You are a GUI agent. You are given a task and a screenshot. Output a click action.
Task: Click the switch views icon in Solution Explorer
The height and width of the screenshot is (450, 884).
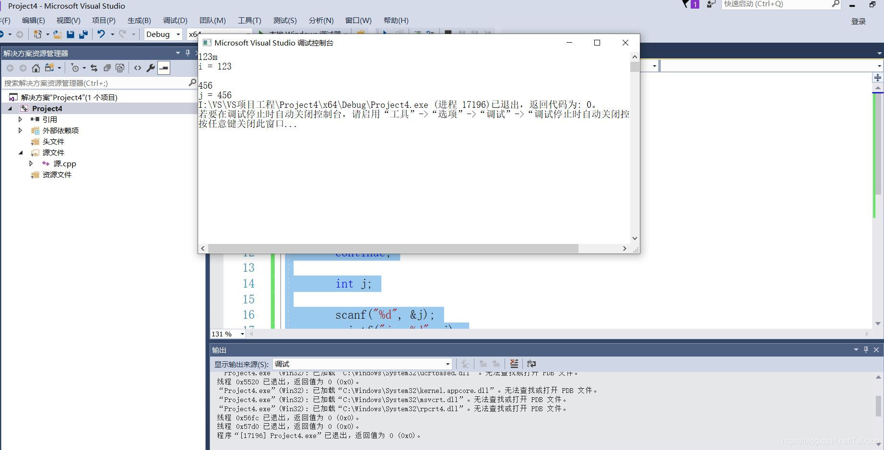[49, 68]
